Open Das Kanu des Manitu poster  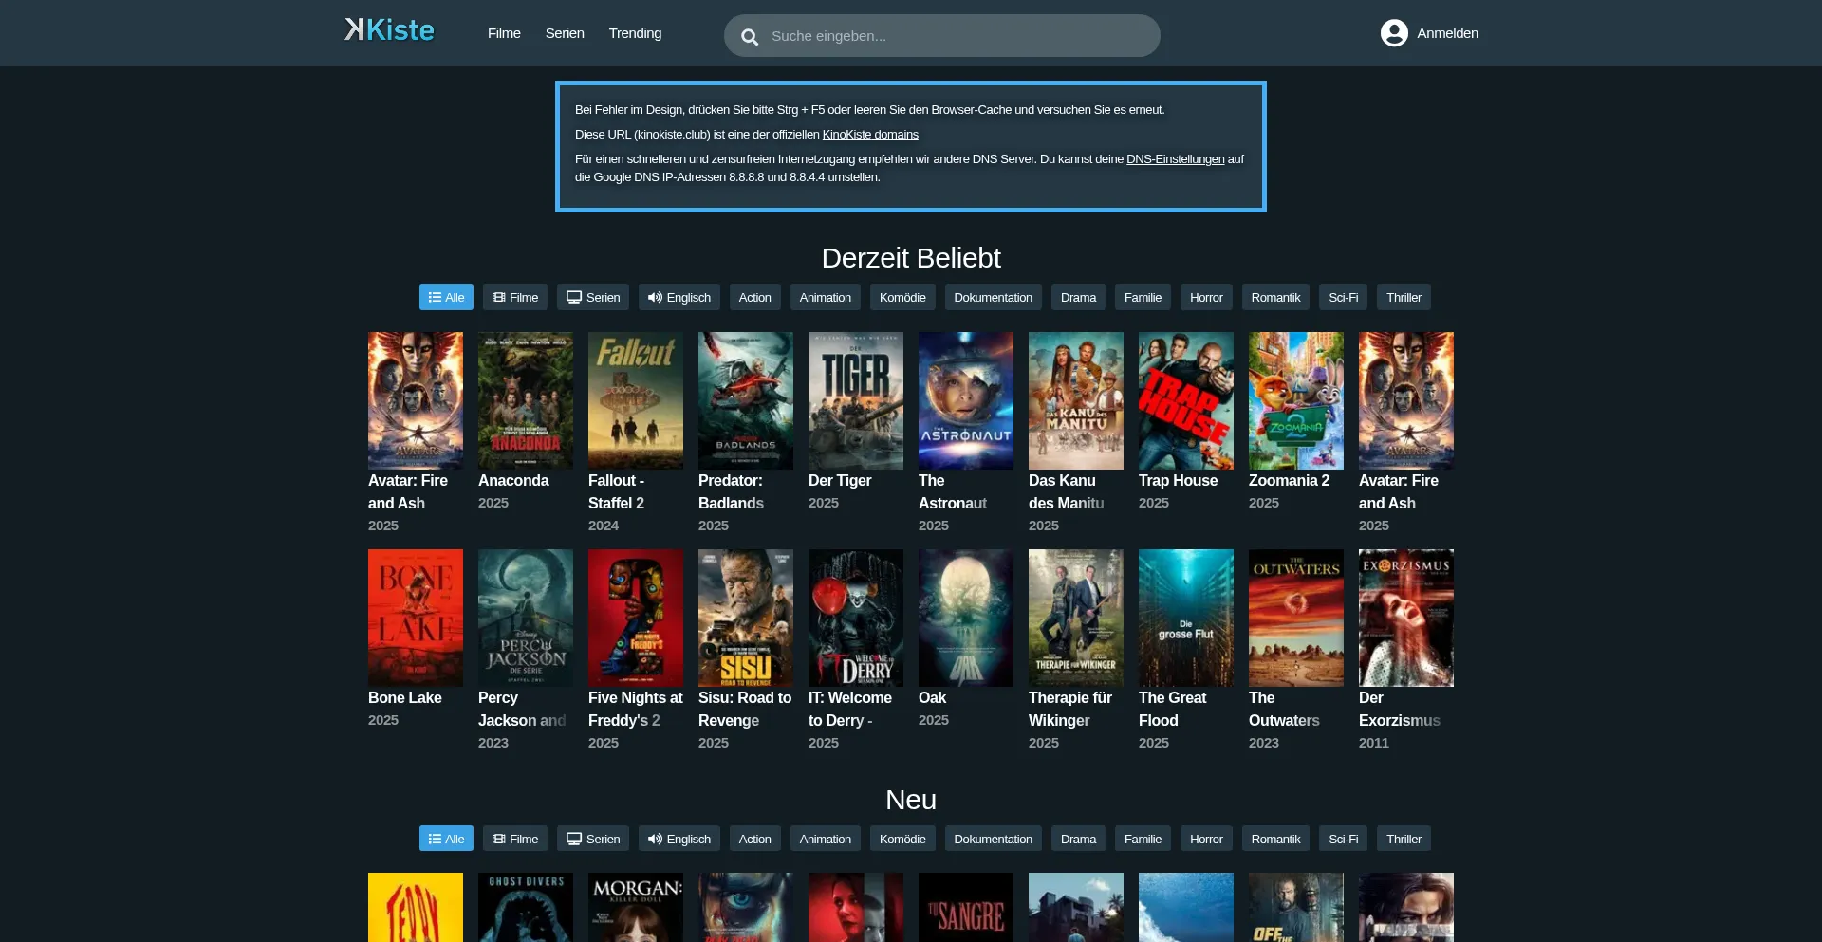(x=1076, y=400)
